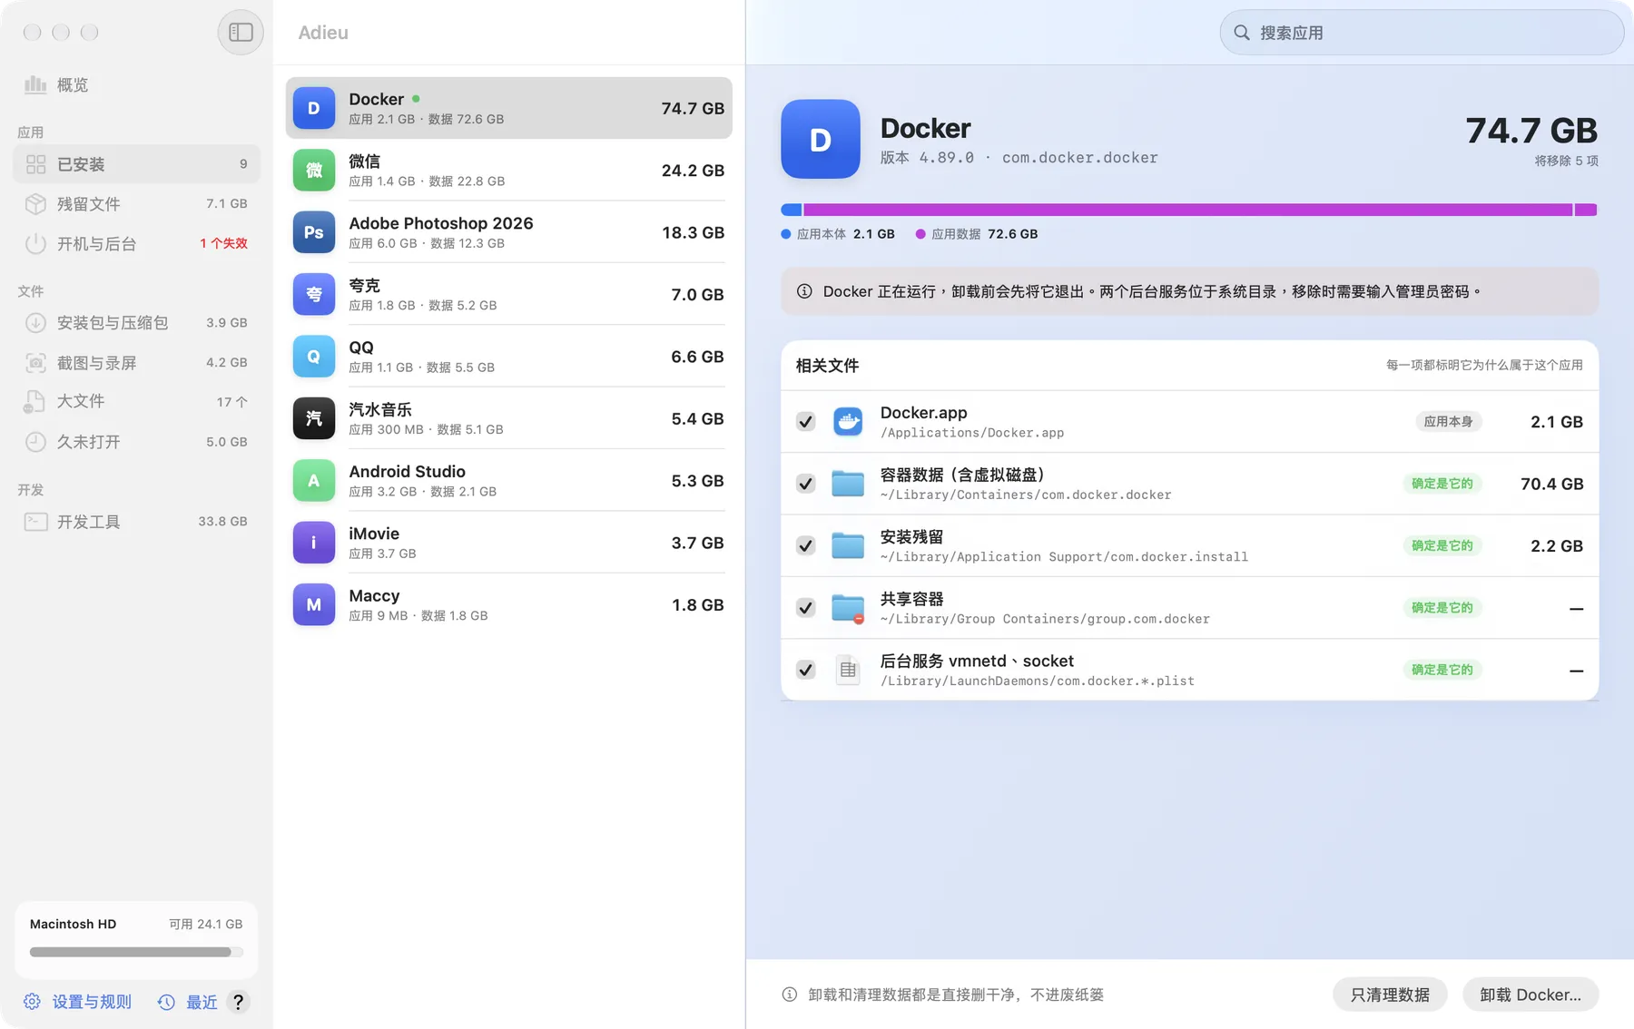This screenshot has height=1029, width=1634.
Task: Click the 只清理数据 button
Action: pyautogui.click(x=1390, y=995)
